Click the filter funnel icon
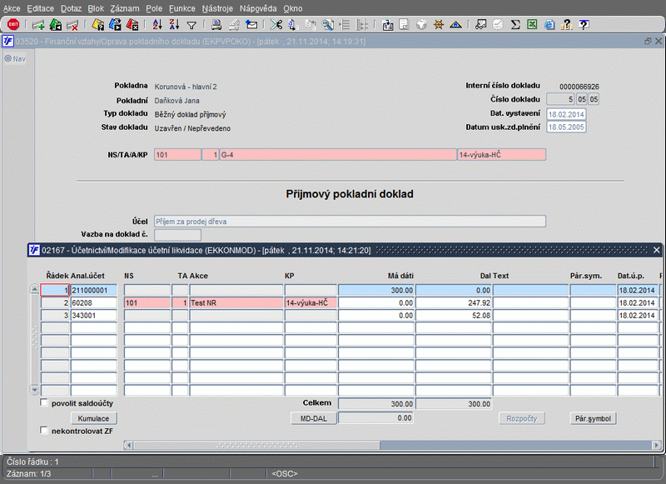 [x=191, y=26]
